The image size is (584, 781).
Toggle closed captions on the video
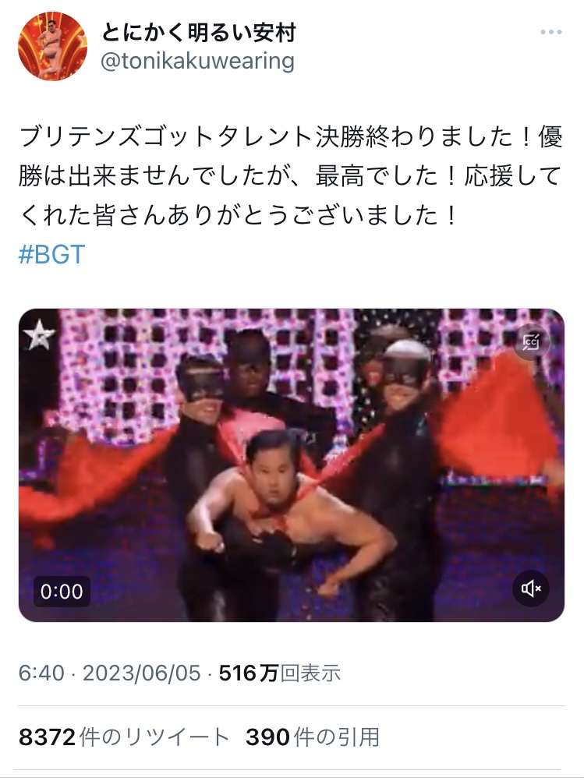(x=531, y=342)
